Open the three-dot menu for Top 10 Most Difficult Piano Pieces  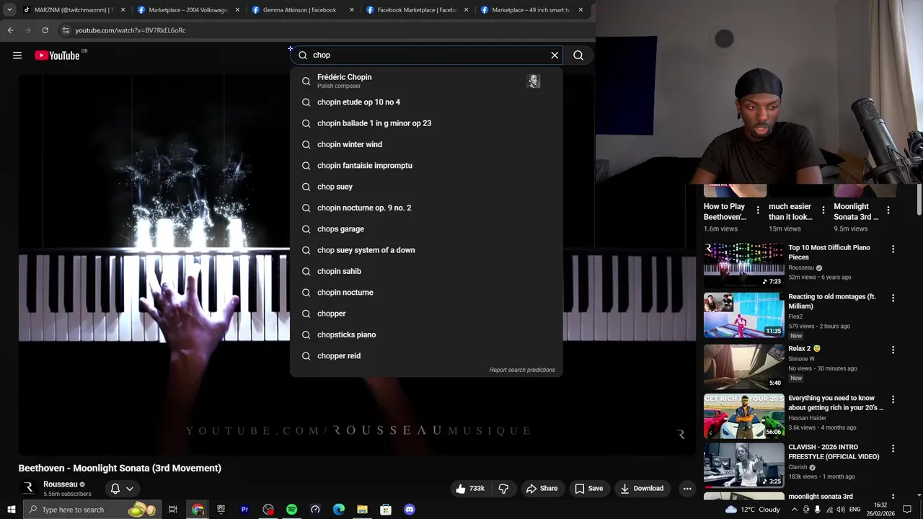(893, 249)
